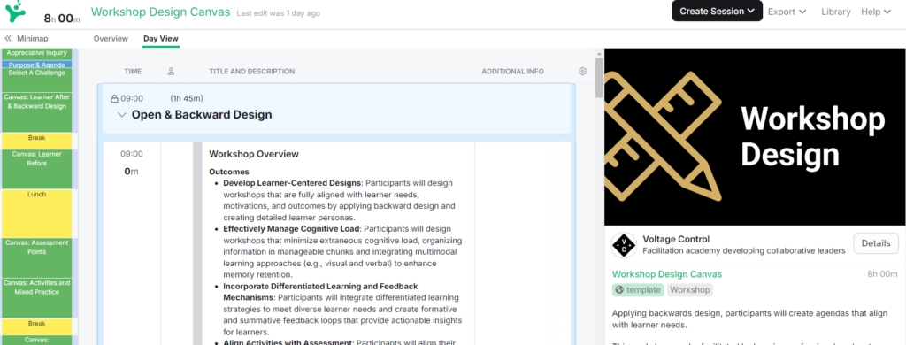Image resolution: width=906 pixels, height=345 pixels.
Task: Click the globe icon on template tag
Action: [x=620, y=290]
